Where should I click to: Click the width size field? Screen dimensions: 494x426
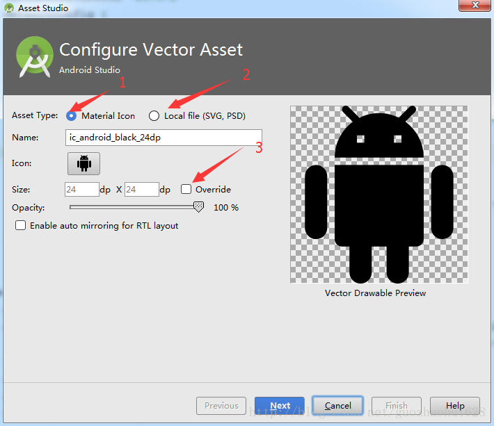82,190
